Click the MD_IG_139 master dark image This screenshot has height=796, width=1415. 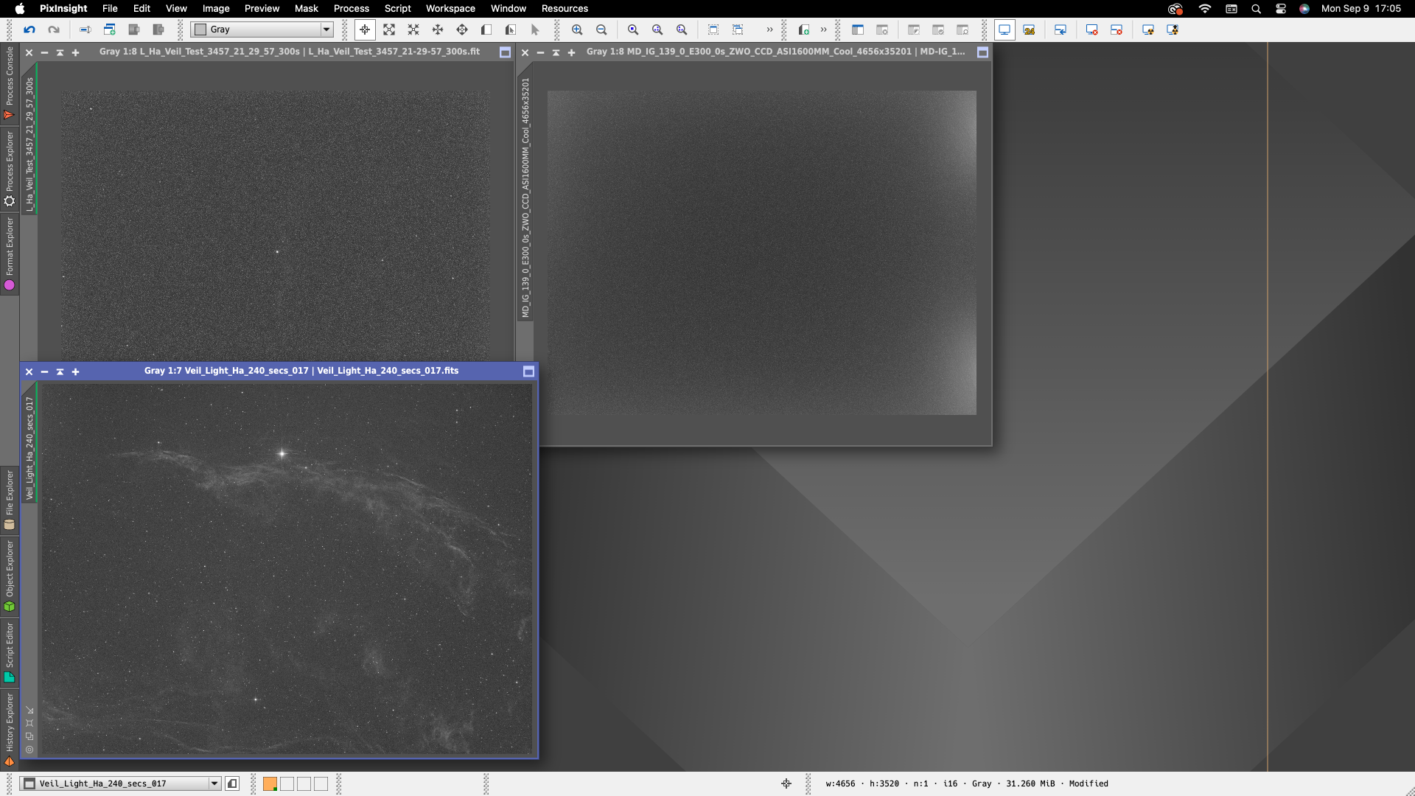(x=761, y=252)
